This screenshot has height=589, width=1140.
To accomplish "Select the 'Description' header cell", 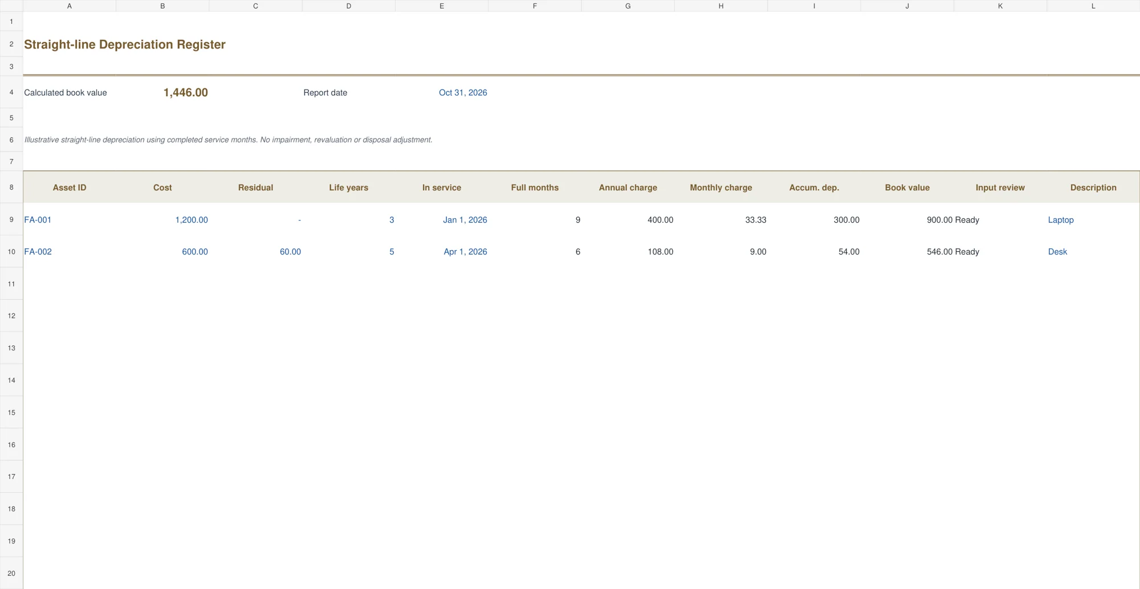I will [x=1093, y=187].
